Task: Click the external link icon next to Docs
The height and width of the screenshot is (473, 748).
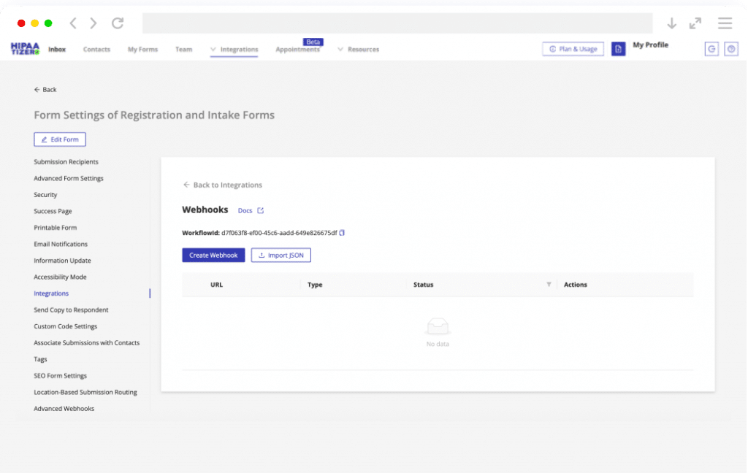Action: pyautogui.click(x=261, y=210)
